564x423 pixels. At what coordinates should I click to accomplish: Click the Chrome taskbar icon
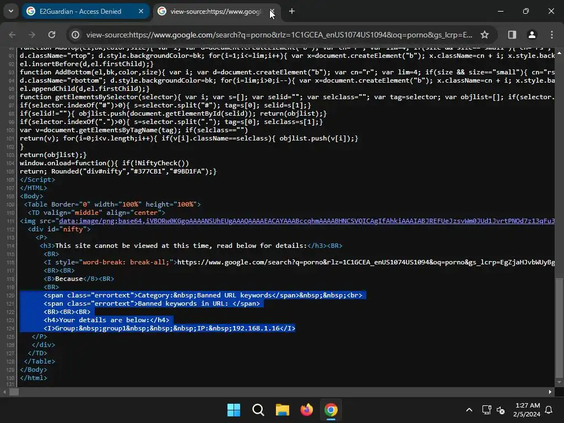pos(331,410)
